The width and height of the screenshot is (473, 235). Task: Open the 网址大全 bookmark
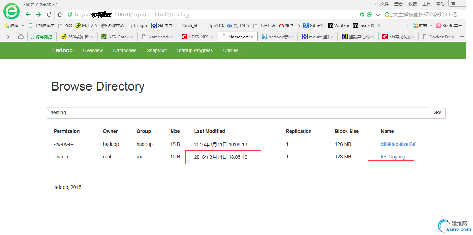click(x=87, y=26)
